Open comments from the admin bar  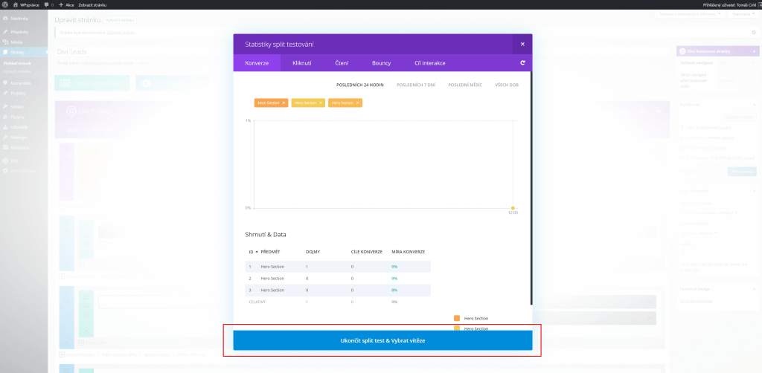pos(48,4)
